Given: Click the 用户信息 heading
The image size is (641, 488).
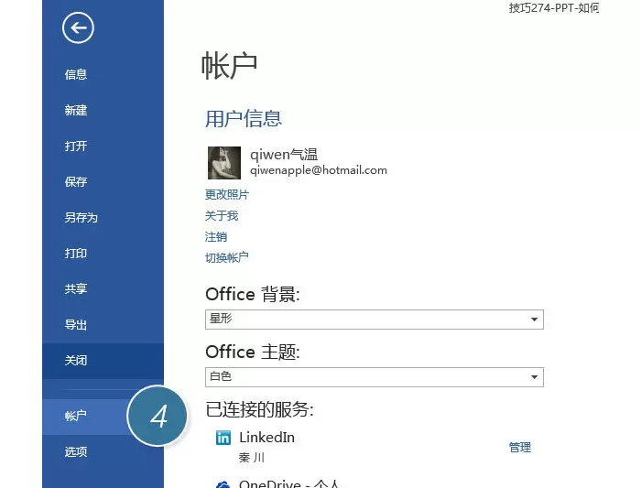Looking at the screenshot, I should 244,119.
